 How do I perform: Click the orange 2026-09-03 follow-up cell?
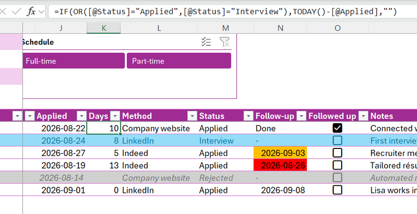coord(281,153)
